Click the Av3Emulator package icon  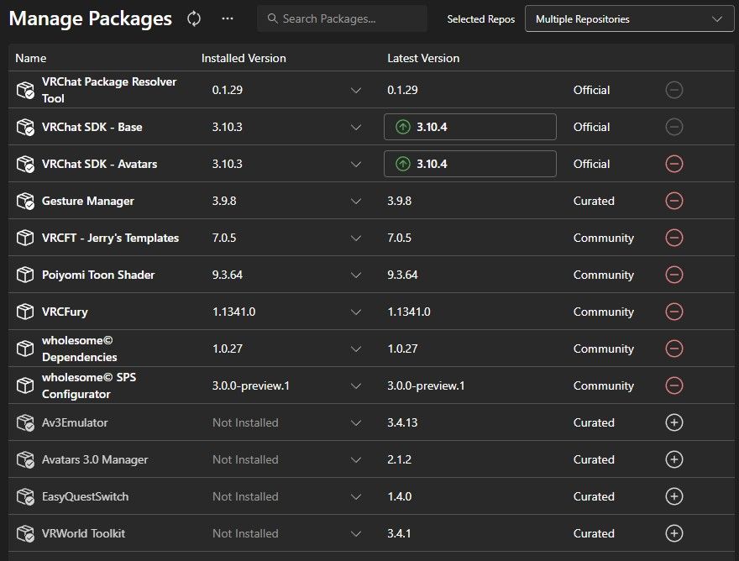click(x=25, y=422)
